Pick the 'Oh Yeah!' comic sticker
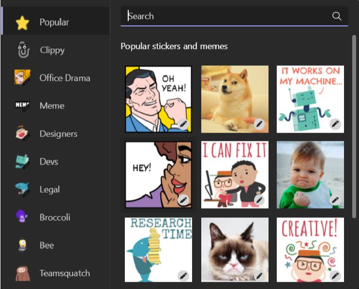The height and width of the screenshot is (289, 359). click(x=158, y=99)
